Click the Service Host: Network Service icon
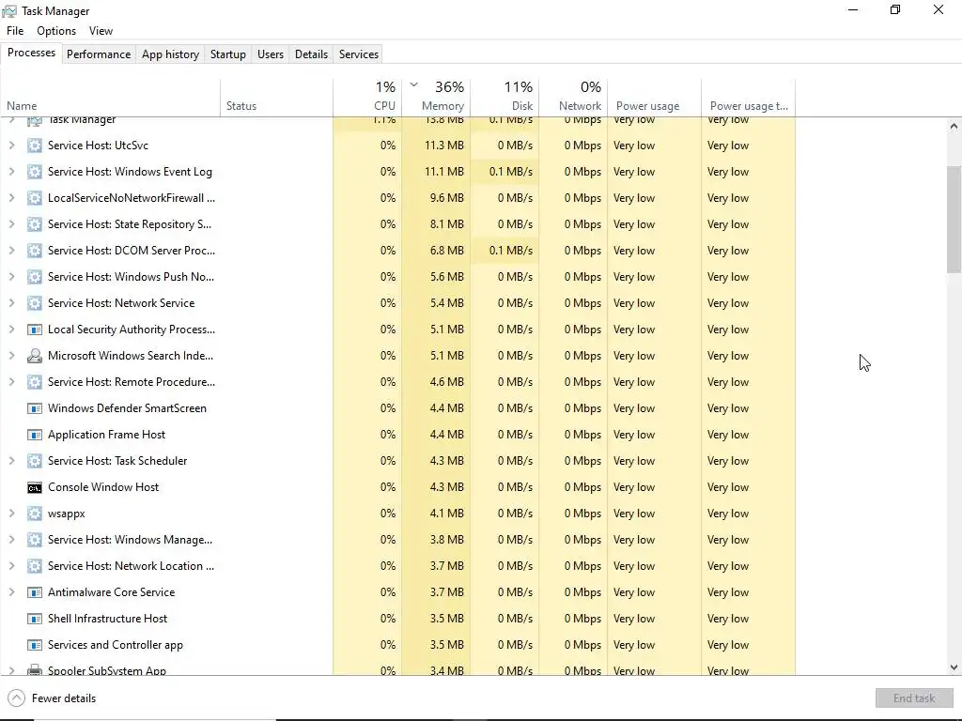The image size is (962, 721). pyautogui.click(x=35, y=303)
